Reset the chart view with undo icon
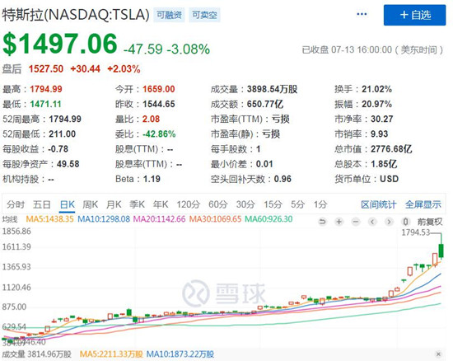The image size is (453, 361). 322,222
